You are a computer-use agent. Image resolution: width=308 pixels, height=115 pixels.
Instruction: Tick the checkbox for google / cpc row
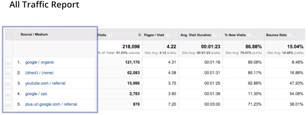(x=8, y=94)
